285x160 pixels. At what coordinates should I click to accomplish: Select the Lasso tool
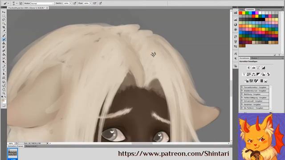(4, 20)
